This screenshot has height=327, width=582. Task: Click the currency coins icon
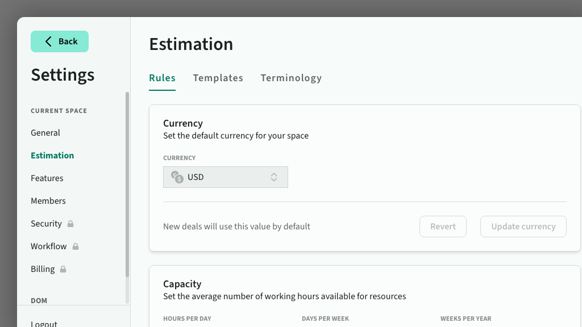[177, 177]
